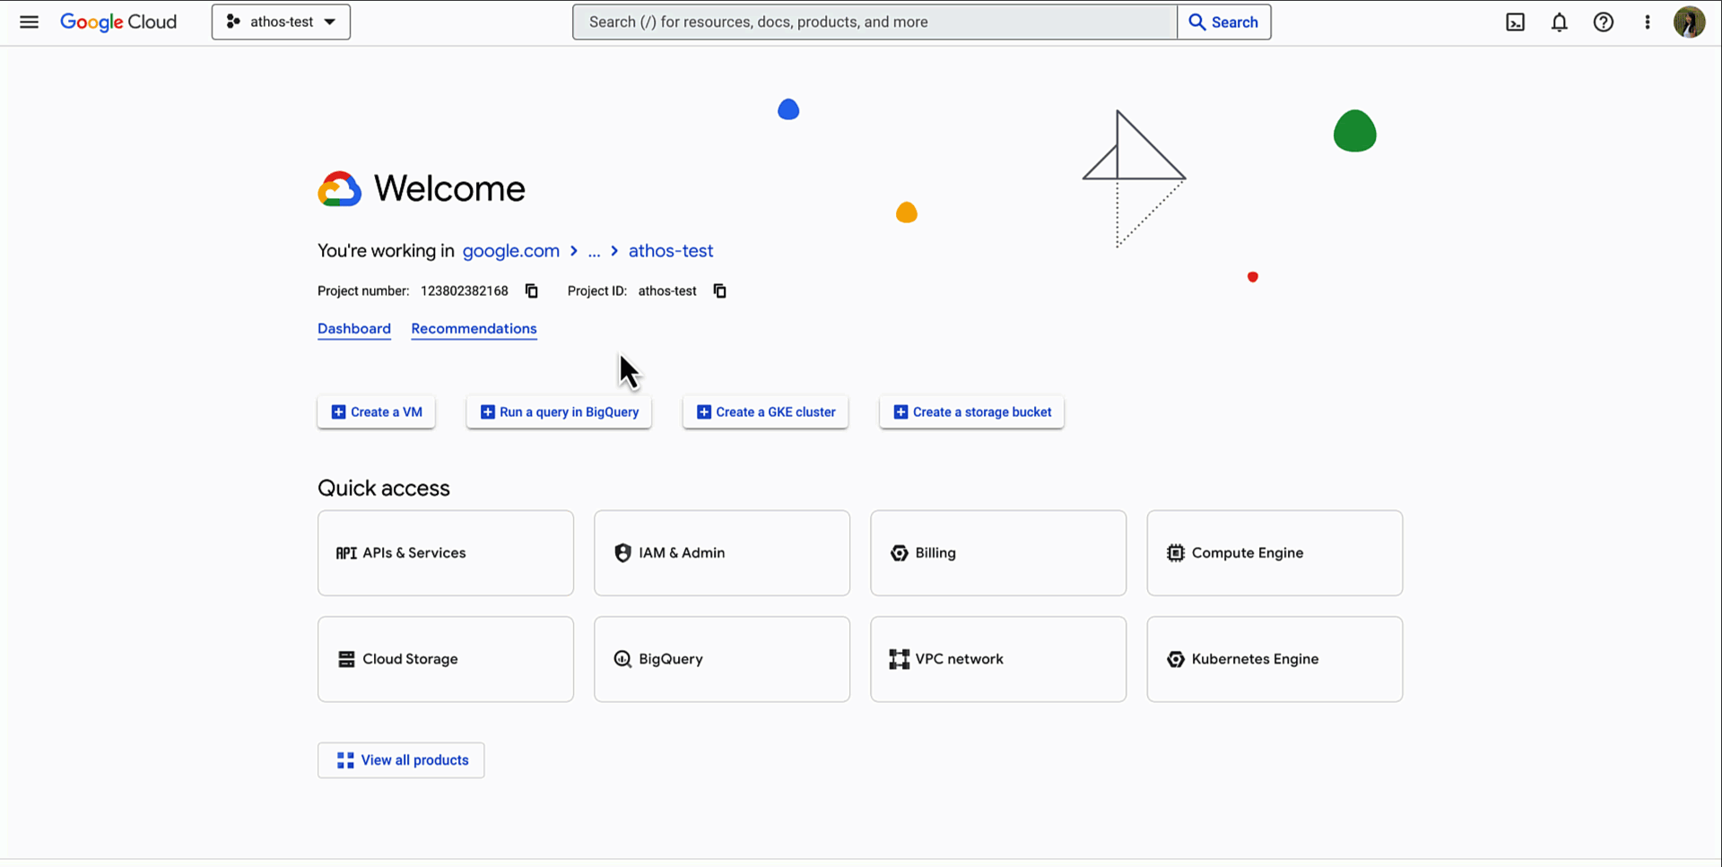Image resolution: width=1722 pixels, height=867 pixels.
Task: Open the Kubernetes Engine card
Action: [1274, 659]
